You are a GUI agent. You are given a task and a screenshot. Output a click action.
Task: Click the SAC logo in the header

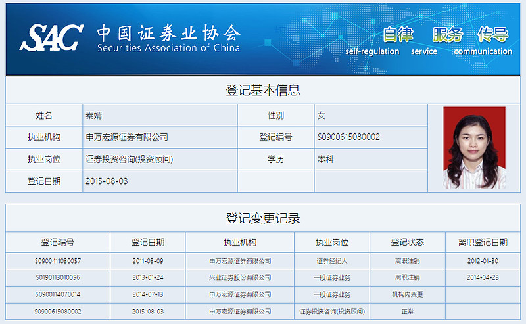click(51, 37)
